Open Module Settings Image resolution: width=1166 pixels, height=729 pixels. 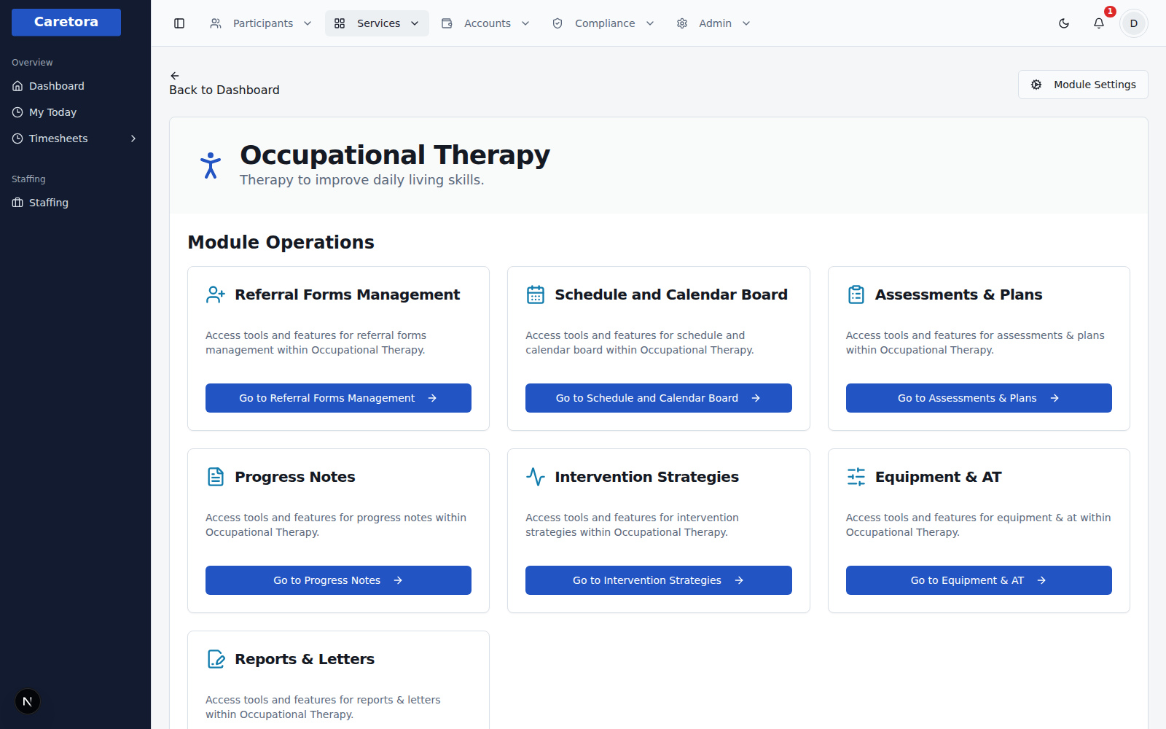(1083, 85)
